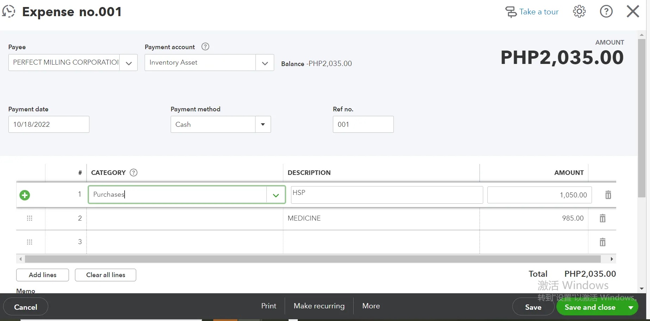
Task: Click the Add lines button
Action: point(43,275)
